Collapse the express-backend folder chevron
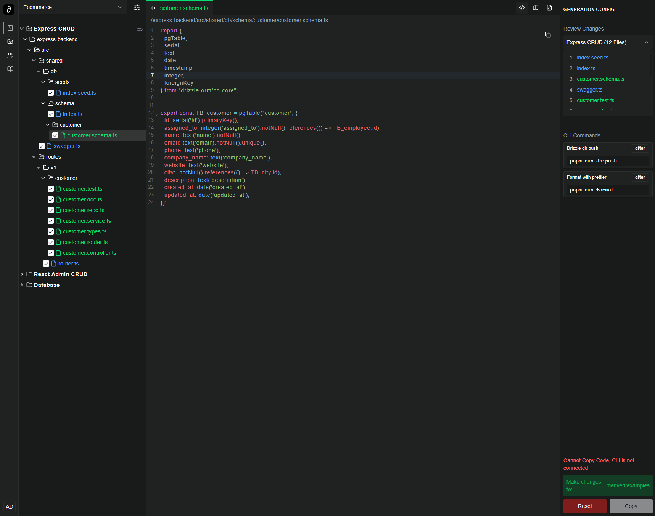Image resolution: width=655 pixels, height=516 pixels. 25,39
